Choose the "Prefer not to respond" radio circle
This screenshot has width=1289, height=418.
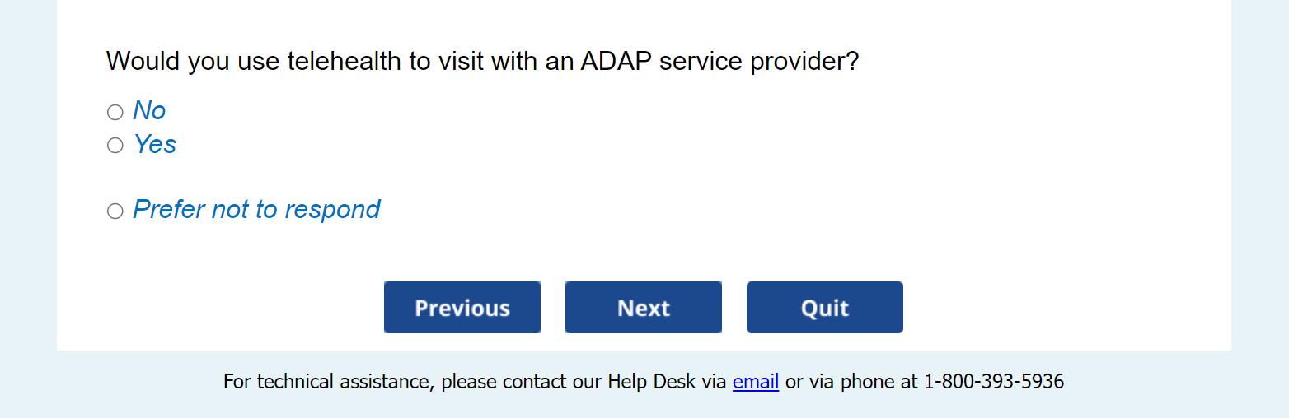tap(115, 211)
